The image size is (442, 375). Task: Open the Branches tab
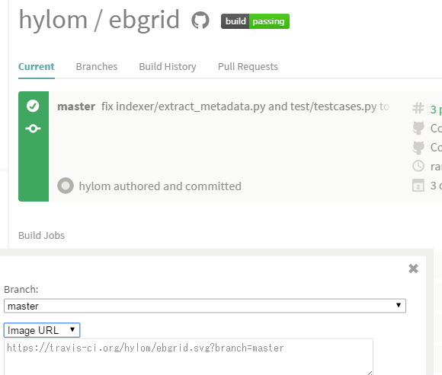click(97, 67)
